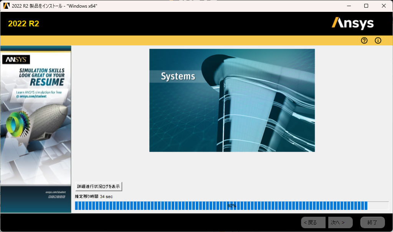Viewport: 393px width, 232px height.
Task: Minimize the installer window
Action: click(349, 6)
